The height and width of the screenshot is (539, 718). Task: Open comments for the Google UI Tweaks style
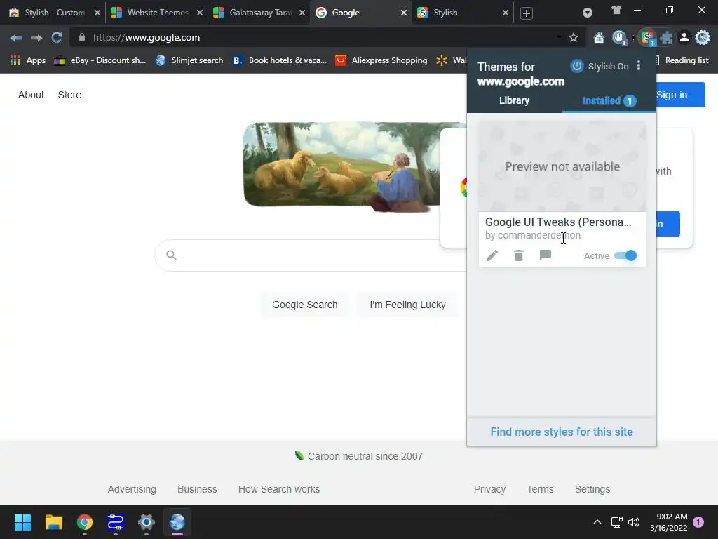(x=545, y=255)
